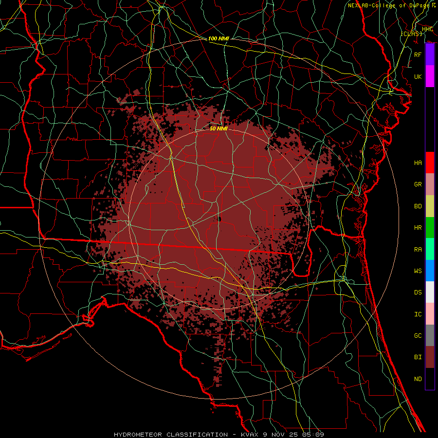
Task: Click the HYDROMETEOR CLASSIFICATION title text
Action: (x=171, y=435)
